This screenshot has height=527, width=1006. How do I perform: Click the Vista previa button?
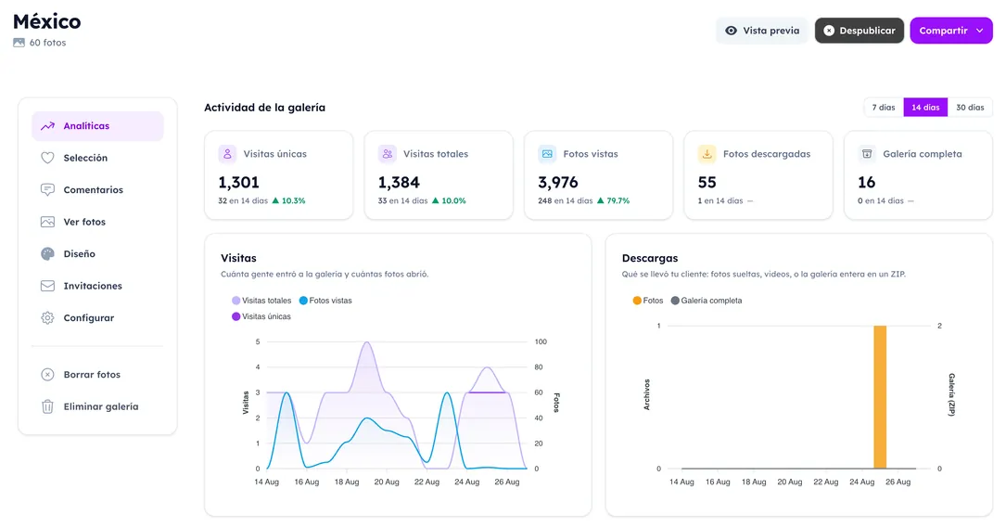coord(761,31)
